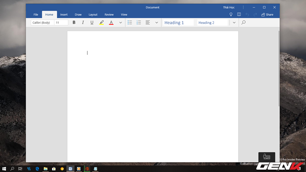Screen dimensions: 306x172
Task: Open the Find search tool
Action: tap(243, 22)
